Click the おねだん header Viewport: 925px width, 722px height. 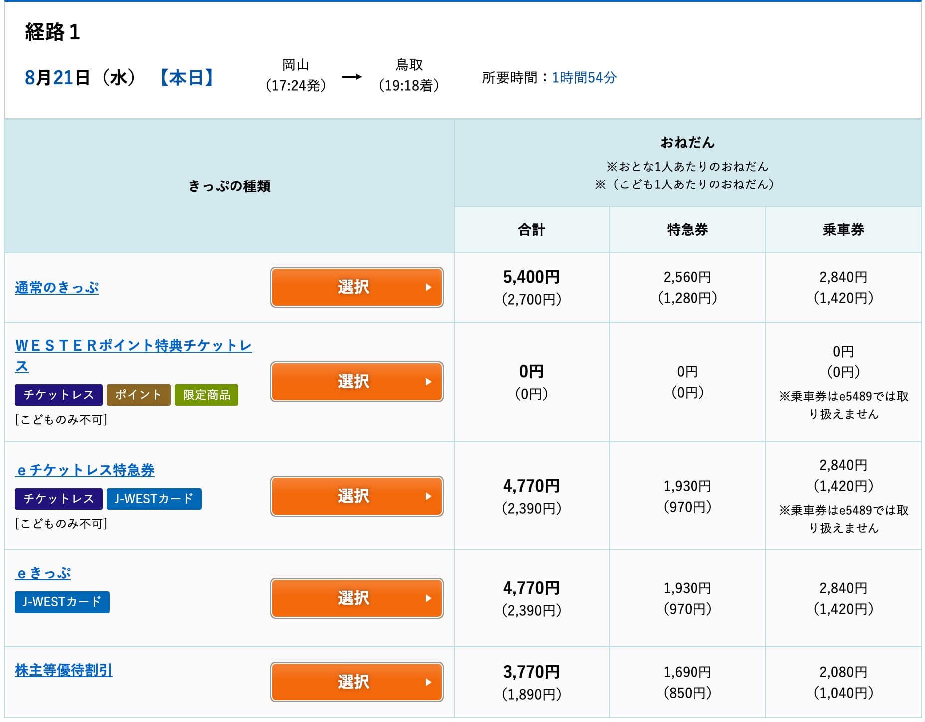tap(688, 143)
